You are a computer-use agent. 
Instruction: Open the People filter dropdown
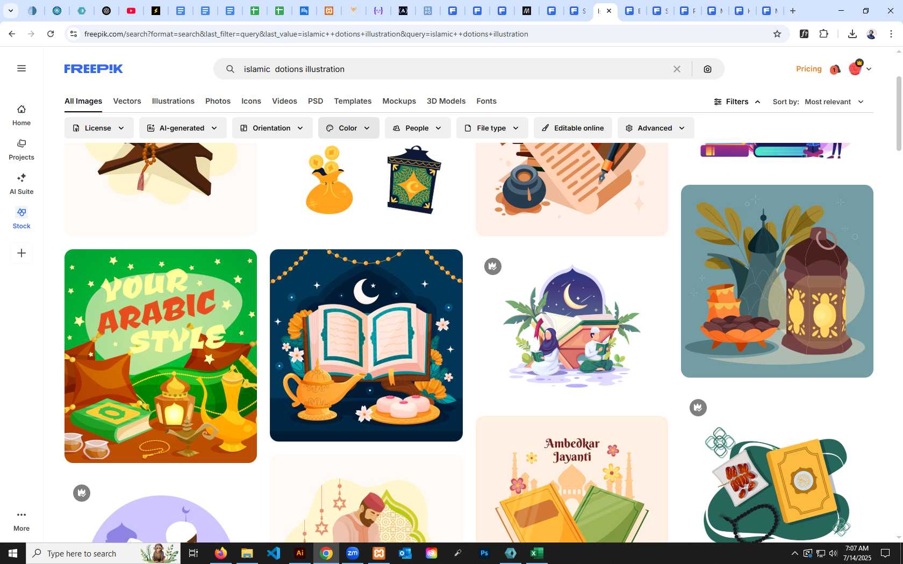pyautogui.click(x=418, y=128)
